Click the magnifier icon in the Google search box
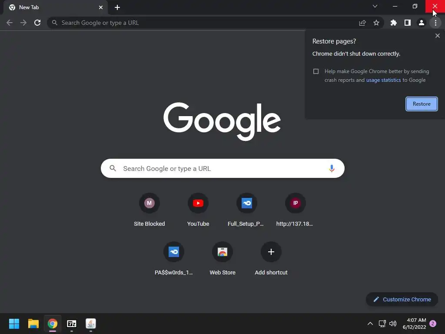Screen dimensions: 445x334 [113, 168]
